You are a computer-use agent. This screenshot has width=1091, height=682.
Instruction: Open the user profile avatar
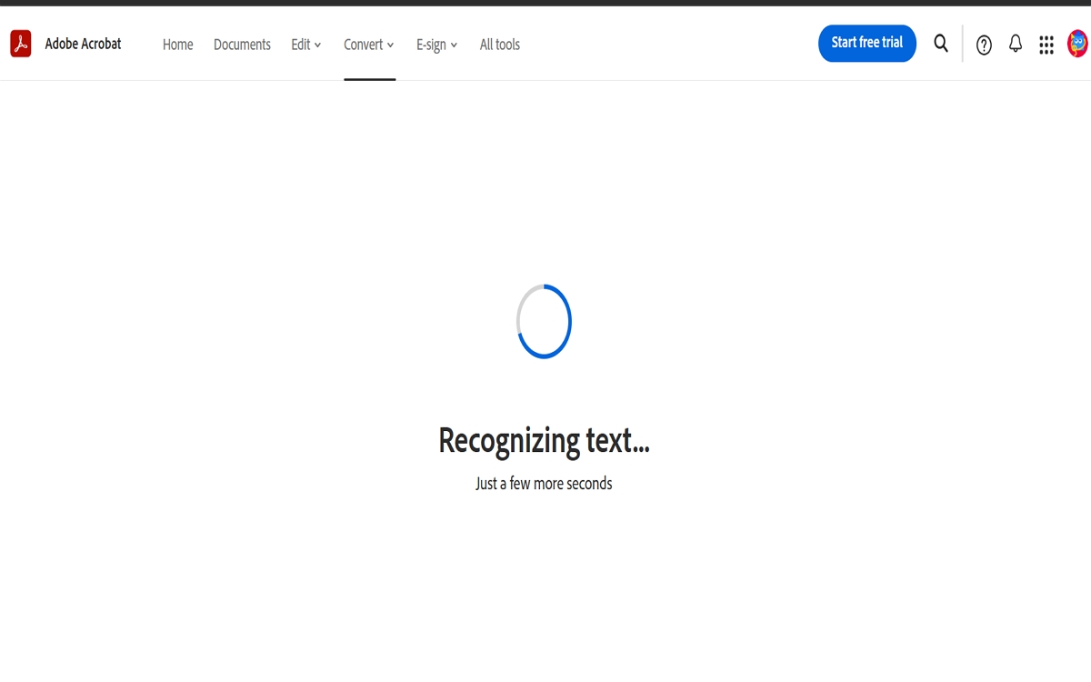pos(1077,44)
